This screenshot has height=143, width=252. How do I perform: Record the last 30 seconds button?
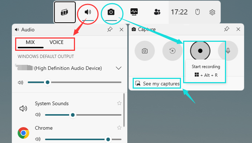tap(172, 51)
